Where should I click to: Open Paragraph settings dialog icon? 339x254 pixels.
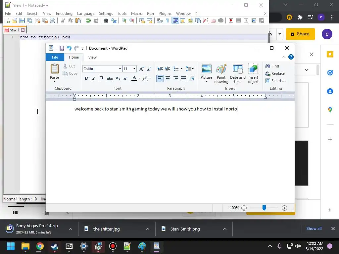point(192,78)
